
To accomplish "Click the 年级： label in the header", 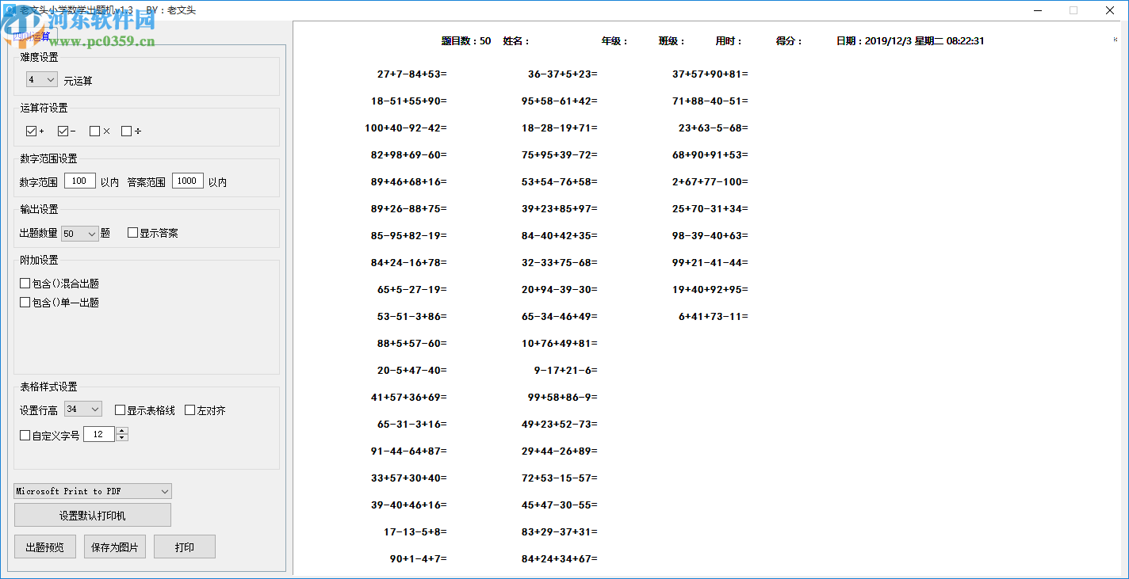I will point(614,41).
